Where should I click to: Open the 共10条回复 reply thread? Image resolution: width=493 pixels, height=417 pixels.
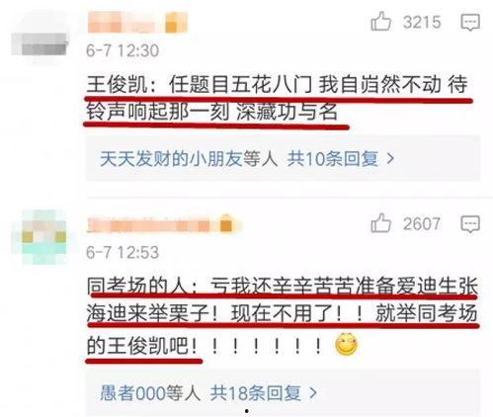click(x=333, y=159)
